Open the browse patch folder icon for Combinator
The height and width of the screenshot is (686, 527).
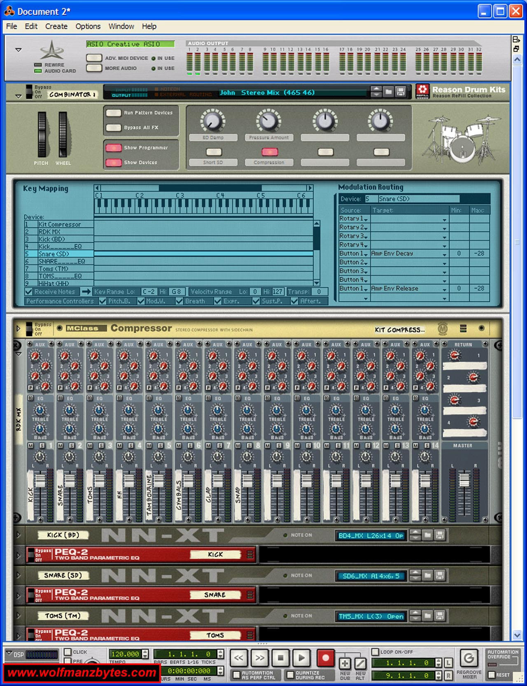point(388,92)
